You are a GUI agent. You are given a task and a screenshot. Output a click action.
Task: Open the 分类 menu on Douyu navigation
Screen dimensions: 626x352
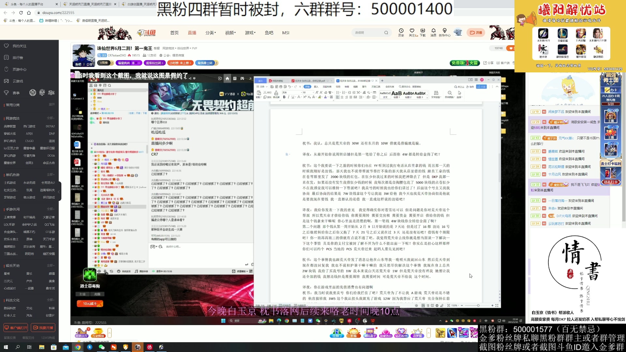[x=210, y=33]
